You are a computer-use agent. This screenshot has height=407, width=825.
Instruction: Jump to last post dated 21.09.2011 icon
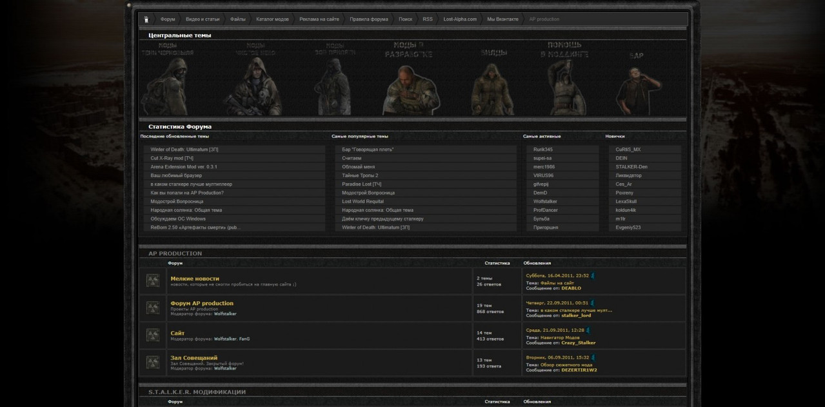coord(588,330)
